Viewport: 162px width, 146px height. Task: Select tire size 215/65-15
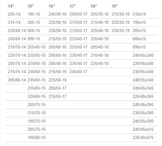(x=37, y=88)
